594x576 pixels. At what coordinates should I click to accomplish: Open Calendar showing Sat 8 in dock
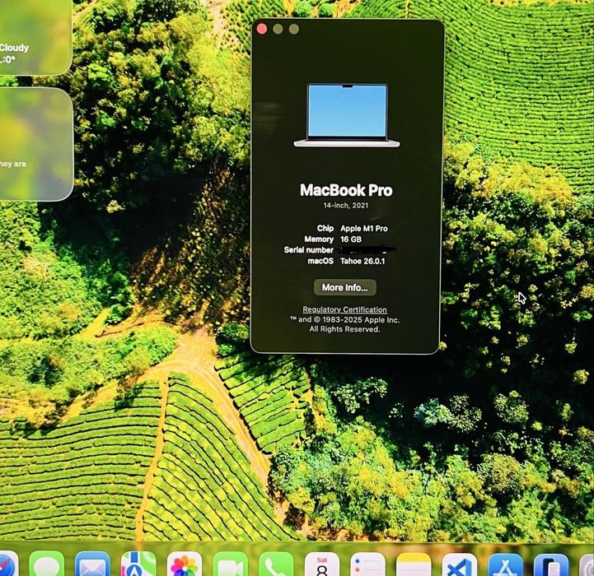(x=322, y=564)
